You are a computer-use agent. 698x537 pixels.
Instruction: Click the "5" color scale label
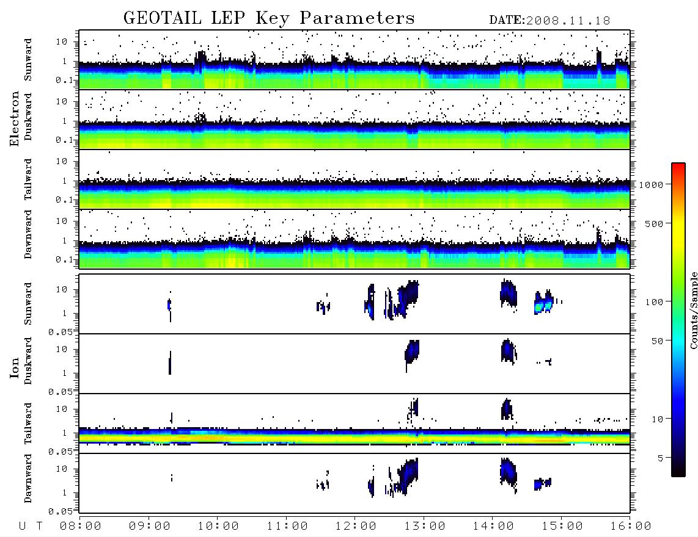pyautogui.click(x=661, y=458)
